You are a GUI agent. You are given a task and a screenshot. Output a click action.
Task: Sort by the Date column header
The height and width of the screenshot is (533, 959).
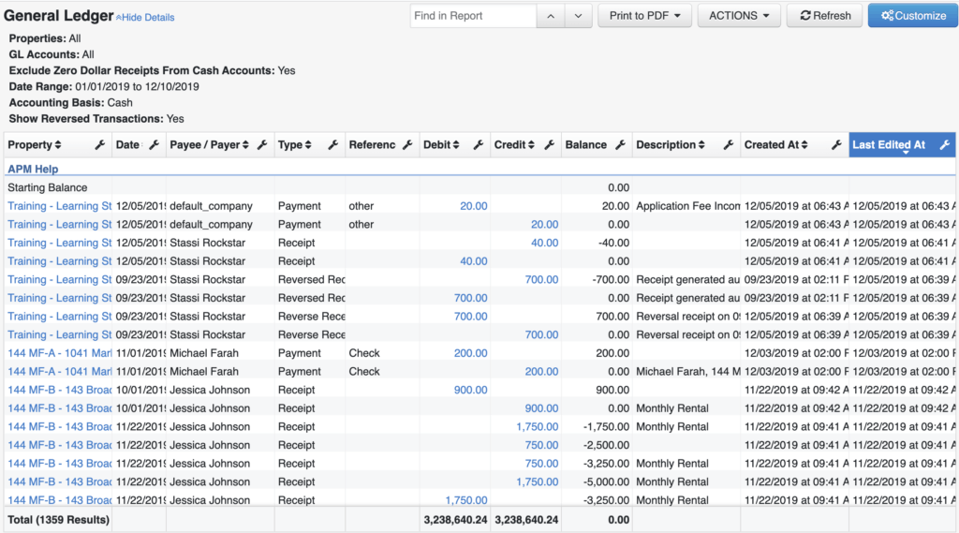pyautogui.click(x=129, y=145)
